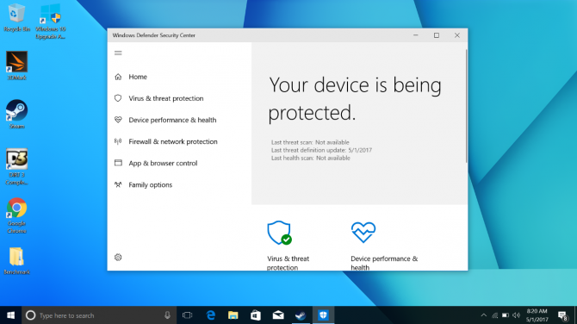Screen dimensions: 577x324
Task: Click 'Last threat scan: Not available' text
Action: pyautogui.click(x=310, y=142)
